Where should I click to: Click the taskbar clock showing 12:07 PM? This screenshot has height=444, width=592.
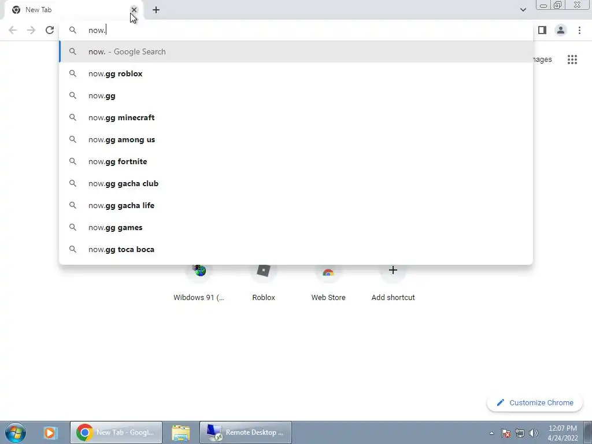click(x=563, y=433)
